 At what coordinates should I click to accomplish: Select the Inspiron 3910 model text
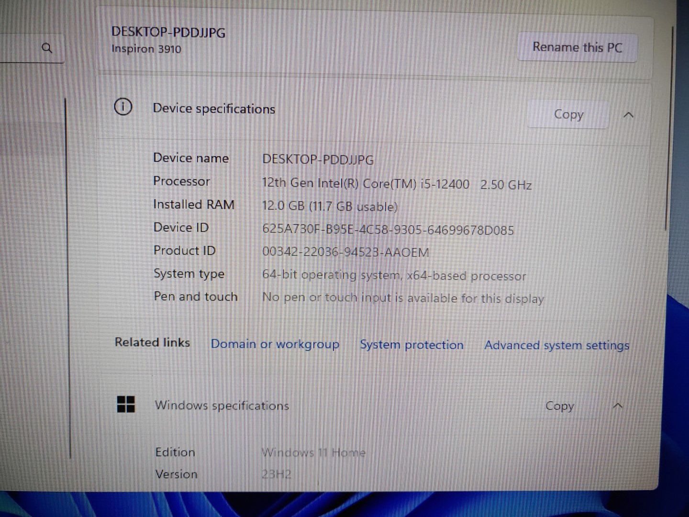[146, 49]
